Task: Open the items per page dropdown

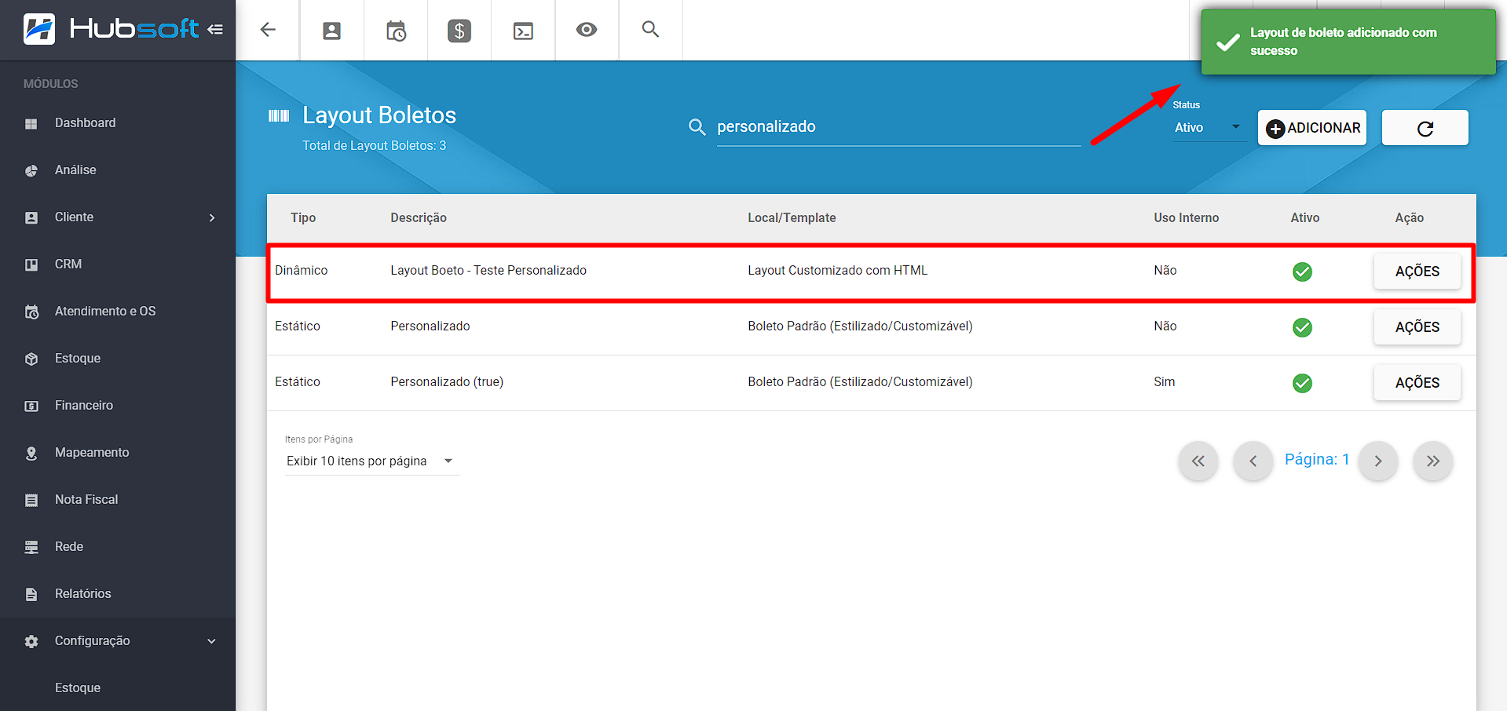Action: pyautogui.click(x=371, y=461)
